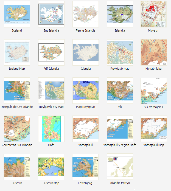Viewport: 171px width, 191px height.
Task: Select the Husavik Map thumbnail
Action: click(x=51, y=167)
